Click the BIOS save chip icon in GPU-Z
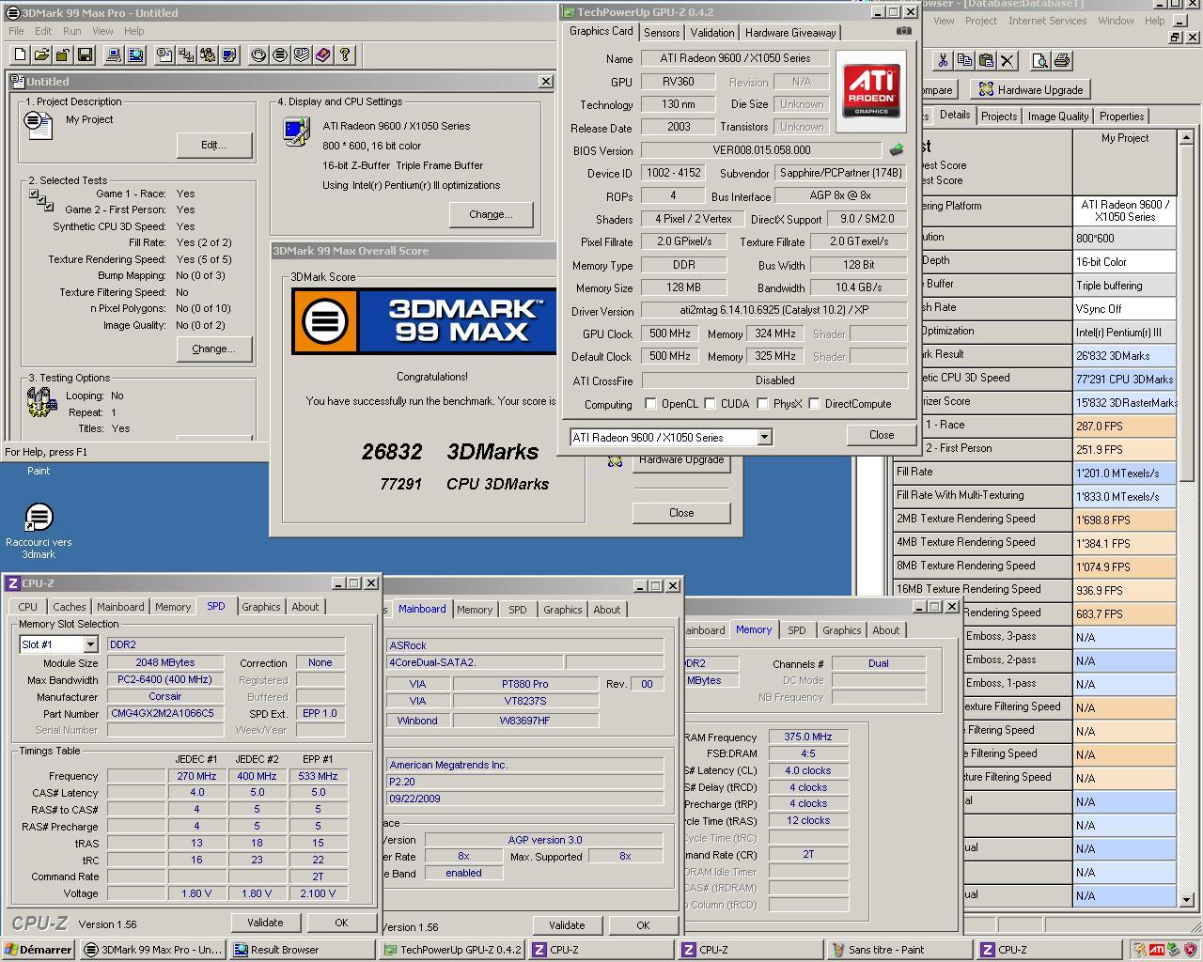Image resolution: width=1203 pixels, height=962 pixels. click(x=897, y=150)
